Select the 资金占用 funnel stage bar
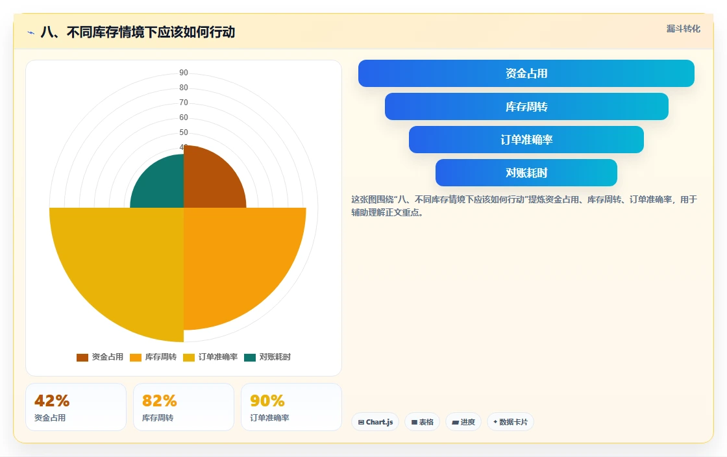 pyautogui.click(x=526, y=73)
